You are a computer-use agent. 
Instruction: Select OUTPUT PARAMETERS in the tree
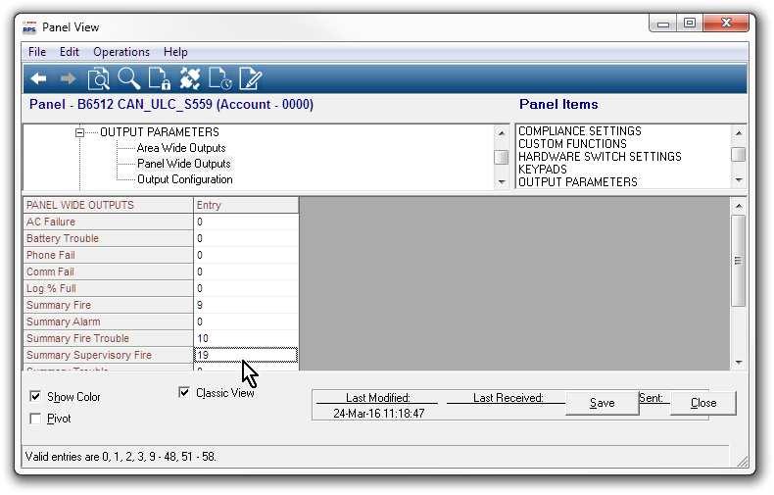tap(160, 132)
